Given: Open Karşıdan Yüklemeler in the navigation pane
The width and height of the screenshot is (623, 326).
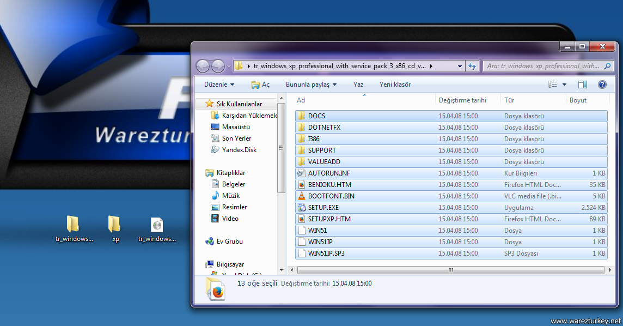Looking at the screenshot, I should [x=249, y=115].
